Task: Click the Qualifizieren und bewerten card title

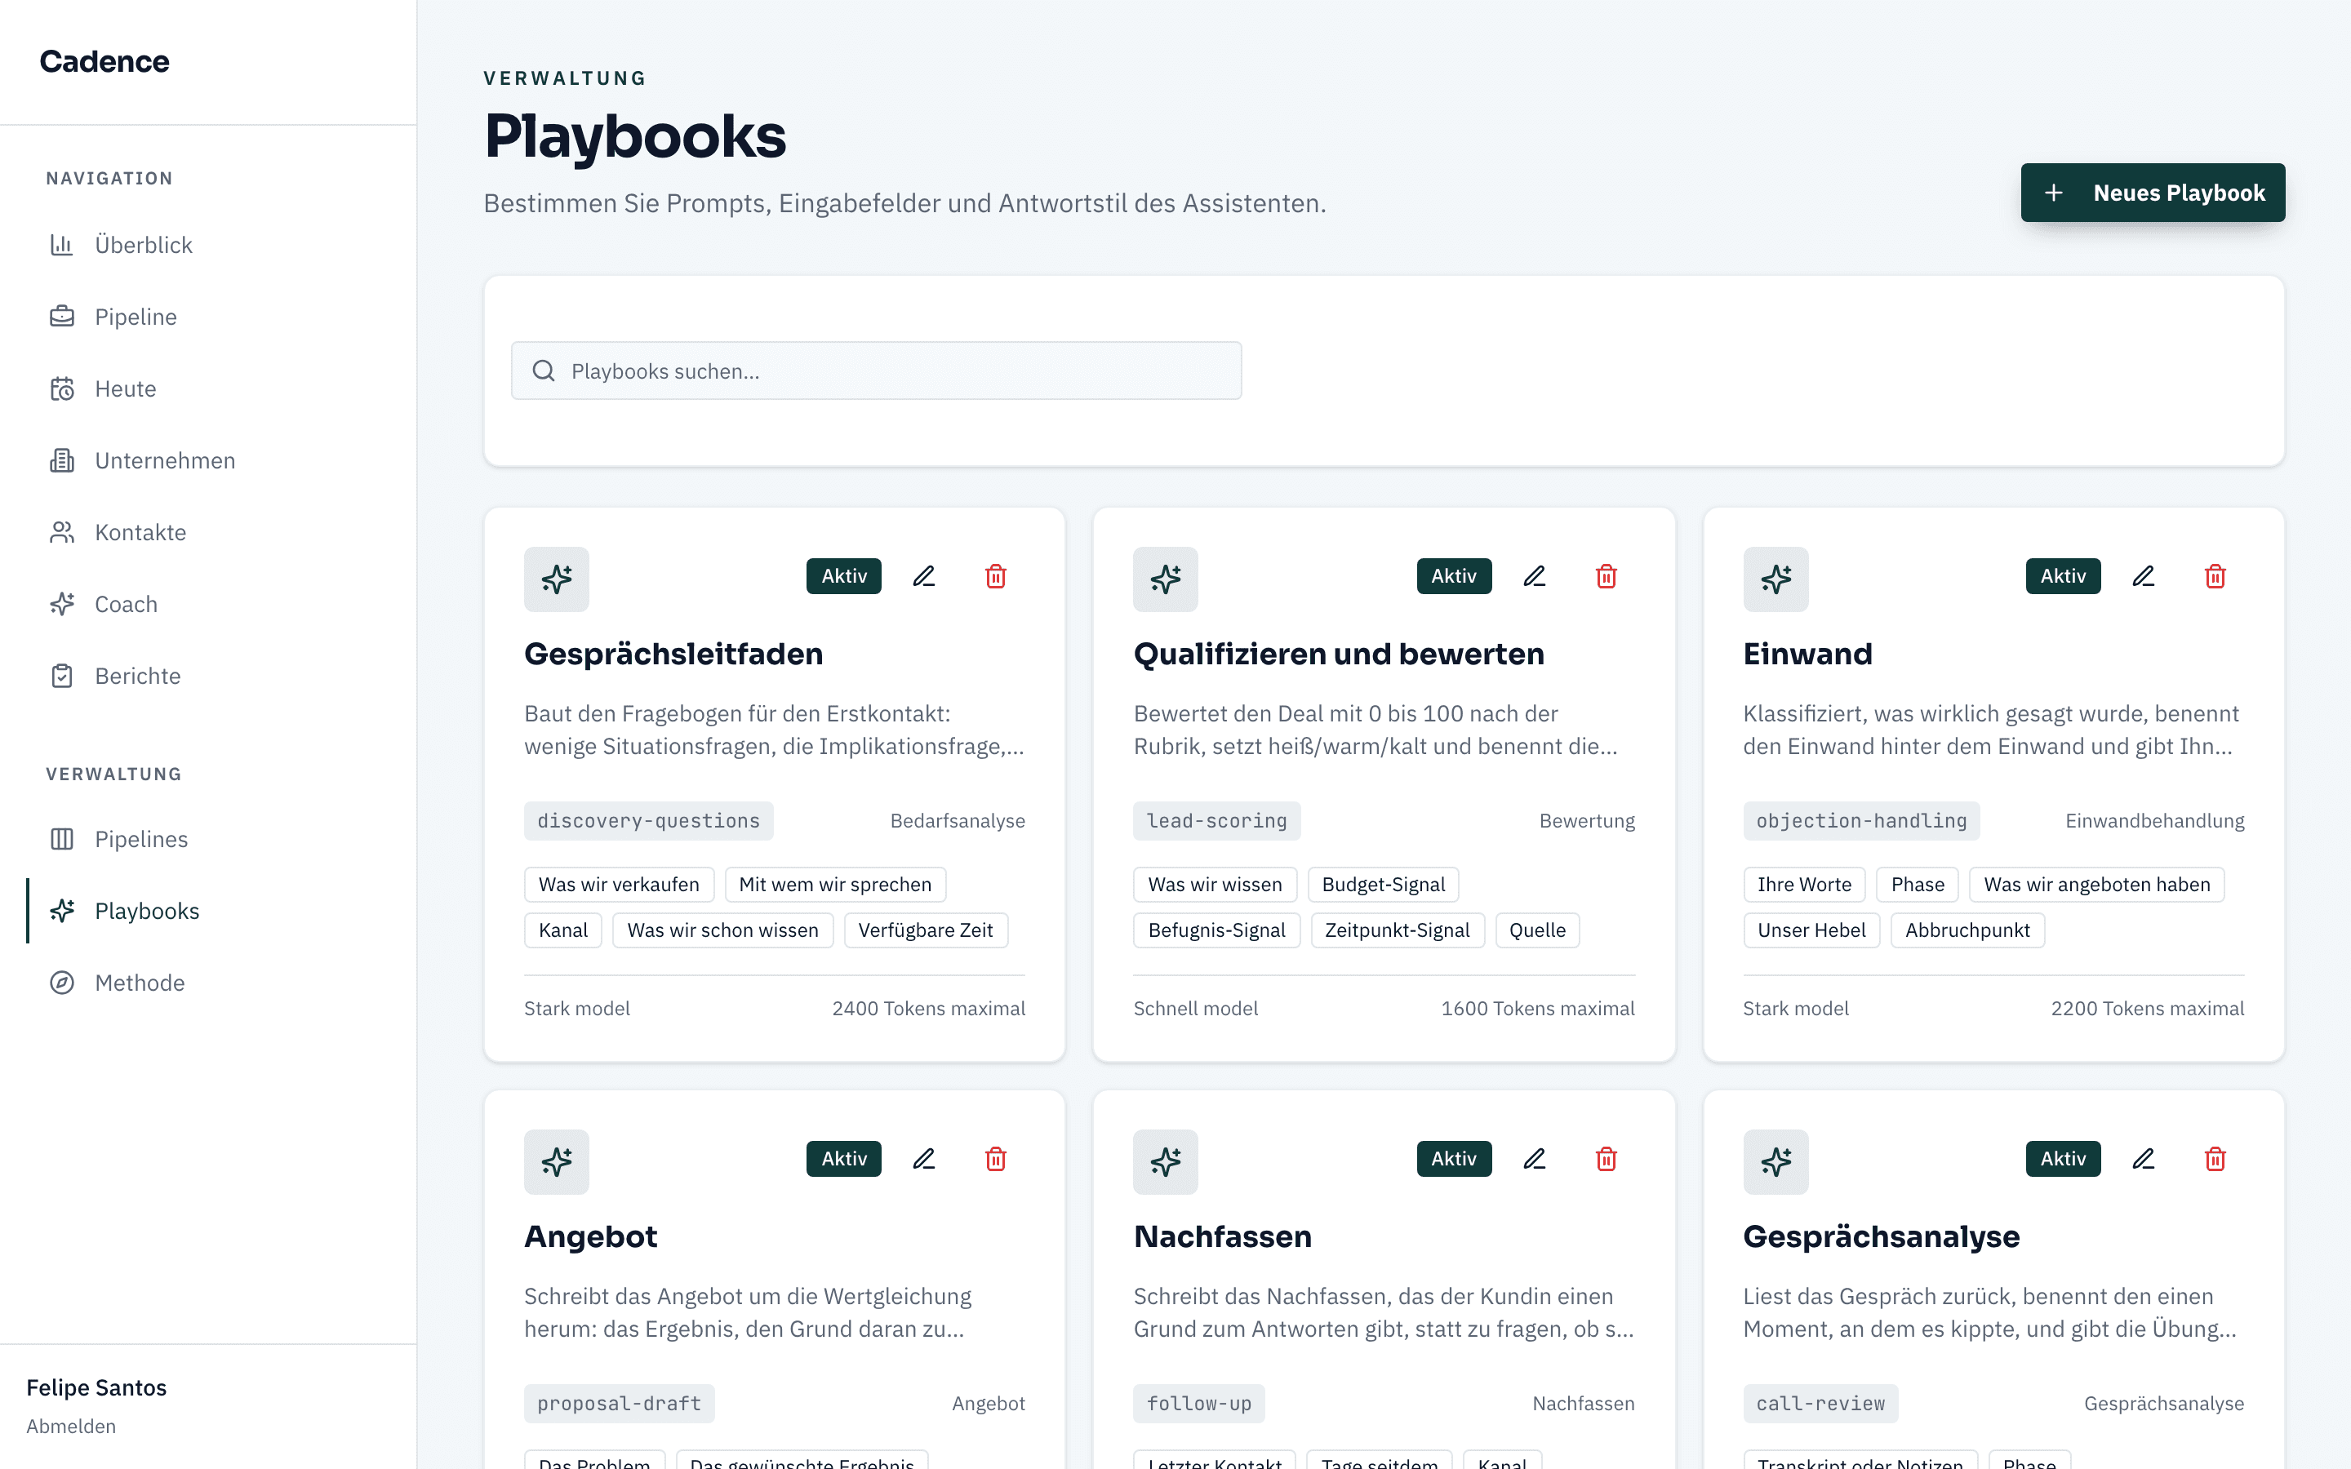Action: coord(1339,654)
